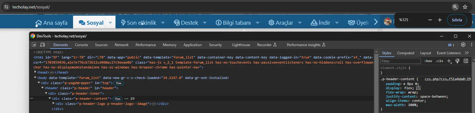Collapse the body element node
The height and width of the screenshot is (113, 475).
click(x=35, y=78)
